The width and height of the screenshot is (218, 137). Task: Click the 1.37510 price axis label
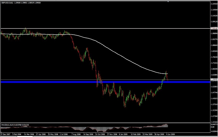[214, 104]
